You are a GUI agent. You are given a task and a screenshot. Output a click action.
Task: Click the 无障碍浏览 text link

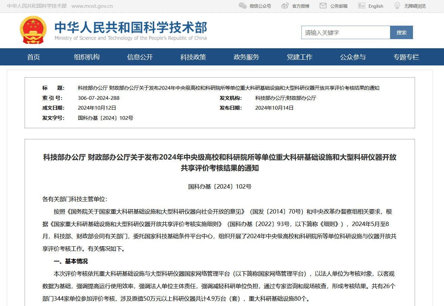(415, 6)
